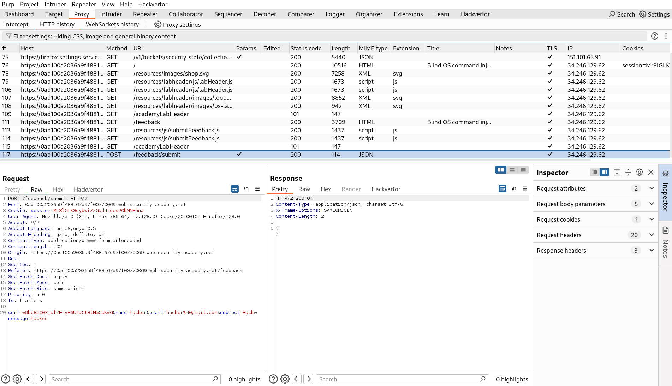Open Response pane hamburger menu
This screenshot has width=672, height=386.
tap(525, 188)
